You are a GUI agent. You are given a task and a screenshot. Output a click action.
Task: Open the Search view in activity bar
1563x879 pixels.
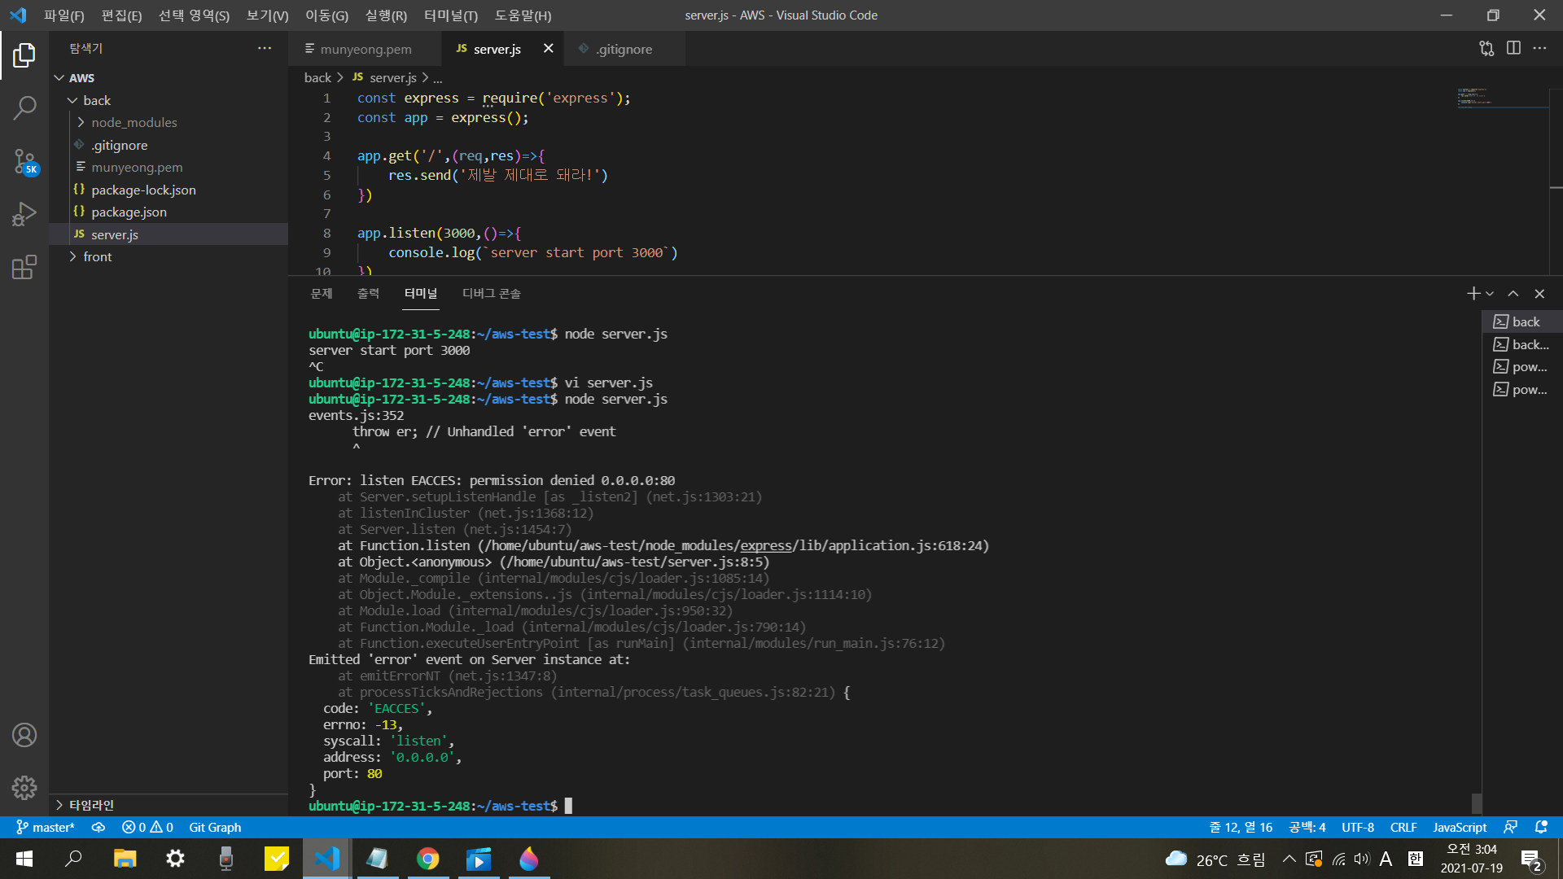point(24,107)
